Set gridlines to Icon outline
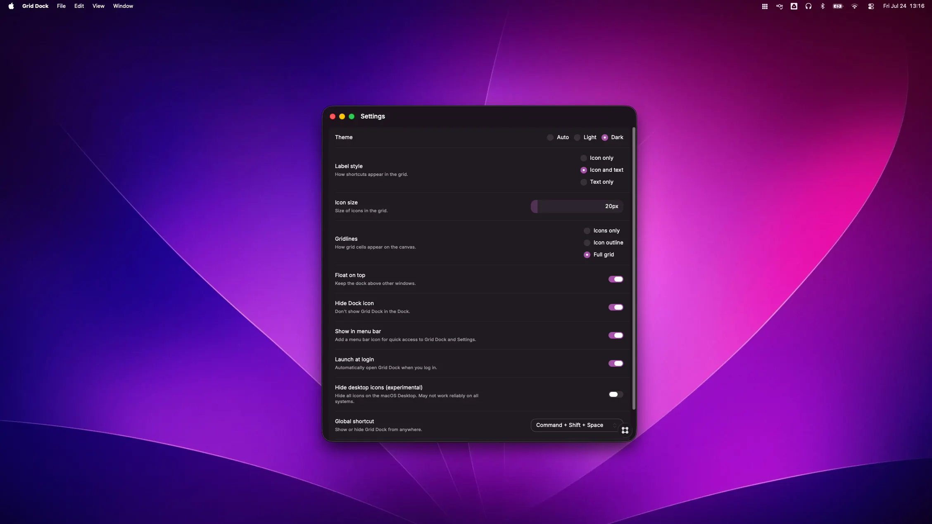This screenshot has width=932, height=524. pos(604,243)
